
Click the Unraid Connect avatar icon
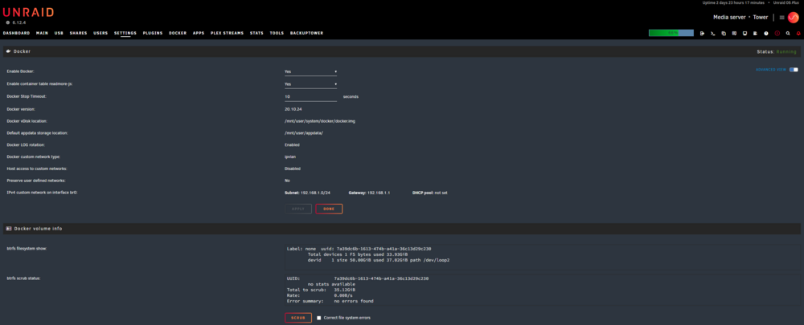coord(794,18)
